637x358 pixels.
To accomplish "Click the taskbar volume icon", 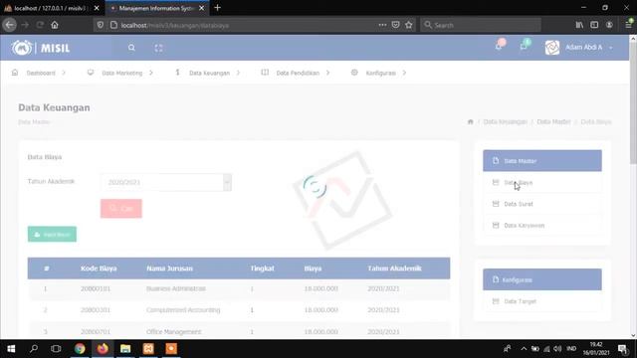I will (557, 349).
